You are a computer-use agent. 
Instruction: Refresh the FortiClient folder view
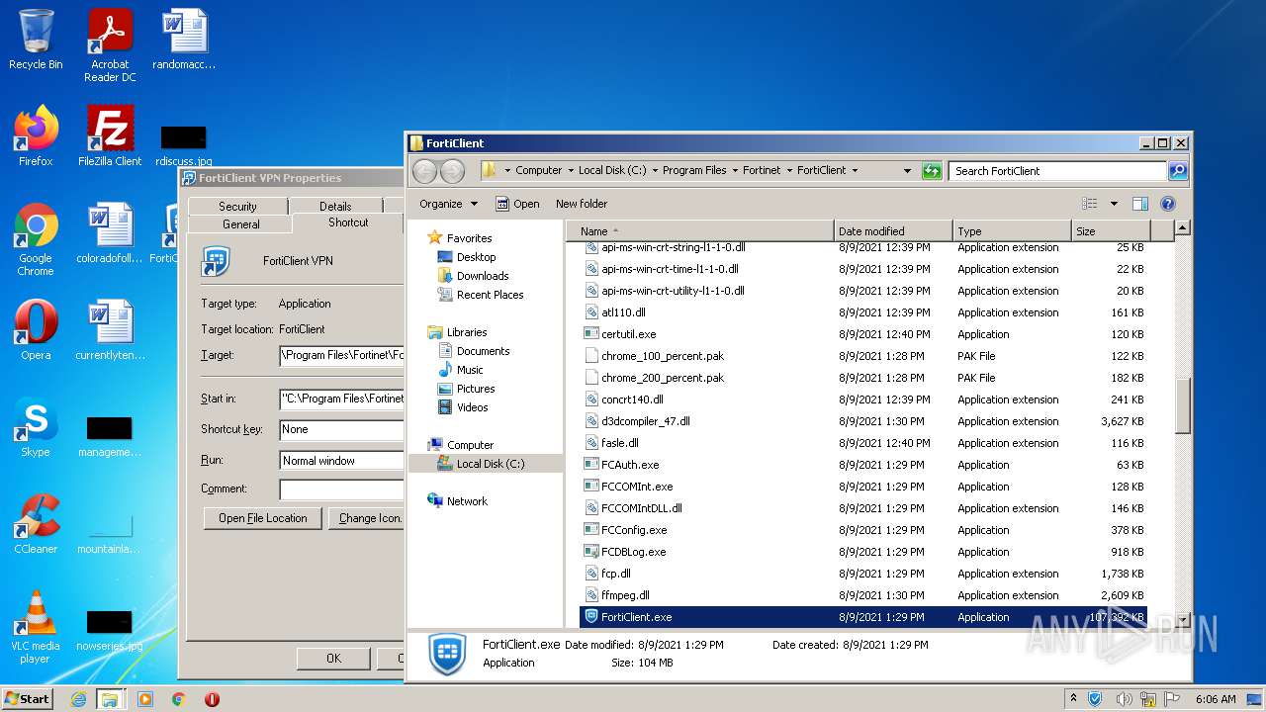pos(932,170)
